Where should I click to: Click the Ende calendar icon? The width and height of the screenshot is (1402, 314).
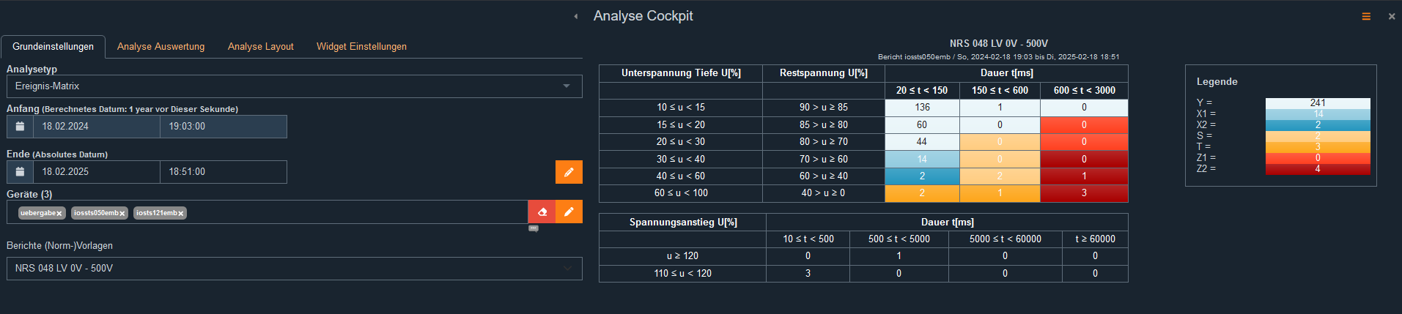coord(20,172)
